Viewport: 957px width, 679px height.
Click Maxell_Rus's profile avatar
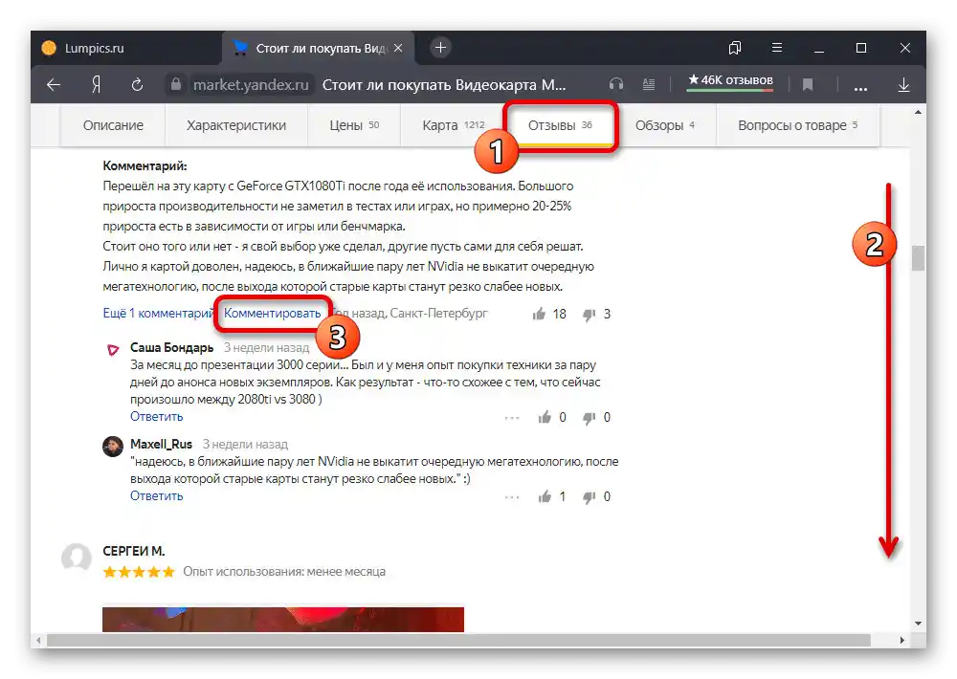click(113, 447)
